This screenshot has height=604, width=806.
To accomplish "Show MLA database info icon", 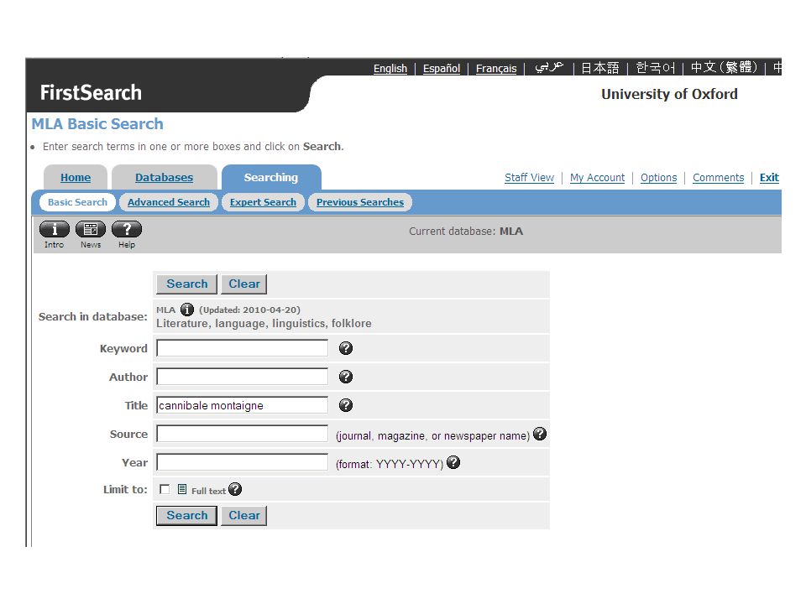I will [187, 310].
